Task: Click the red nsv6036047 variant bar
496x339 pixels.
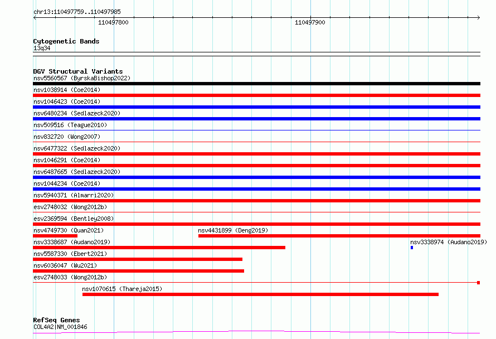Action: coord(139,271)
